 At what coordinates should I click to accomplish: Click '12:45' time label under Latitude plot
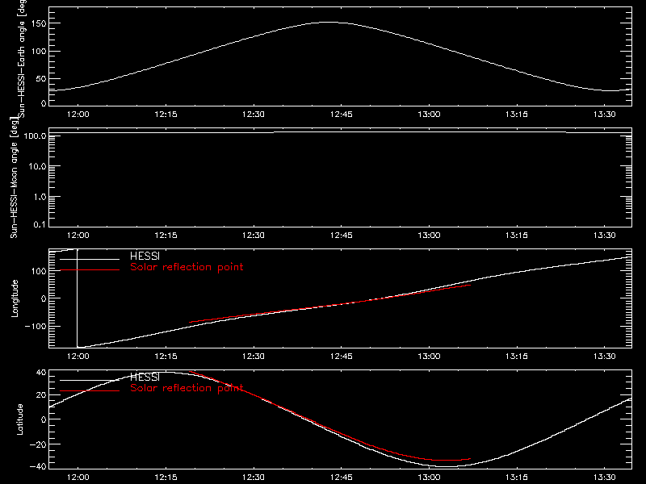pyautogui.click(x=341, y=477)
